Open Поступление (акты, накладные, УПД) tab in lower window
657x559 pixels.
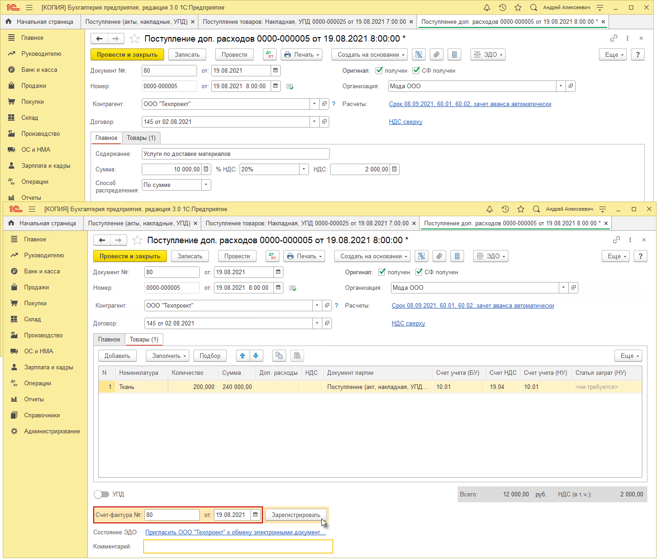coord(139,223)
